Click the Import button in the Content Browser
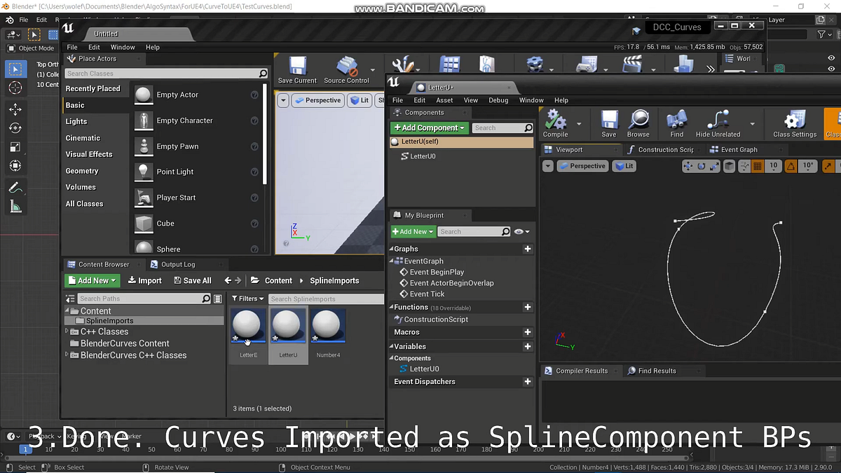Image resolution: width=841 pixels, height=473 pixels. point(145,280)
